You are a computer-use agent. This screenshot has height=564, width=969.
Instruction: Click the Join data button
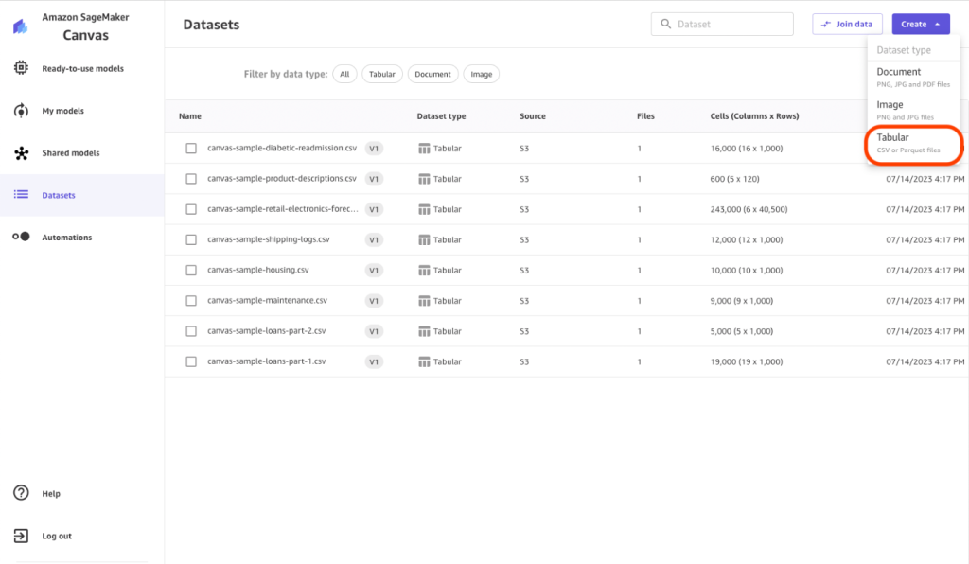coord(847,24)
